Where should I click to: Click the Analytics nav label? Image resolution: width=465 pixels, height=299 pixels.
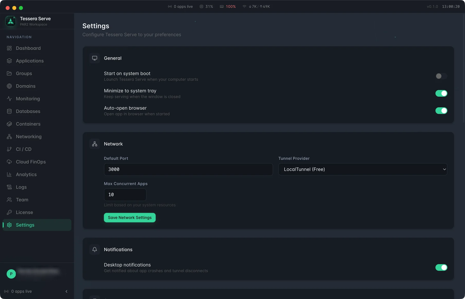click(x=26, y=174)
